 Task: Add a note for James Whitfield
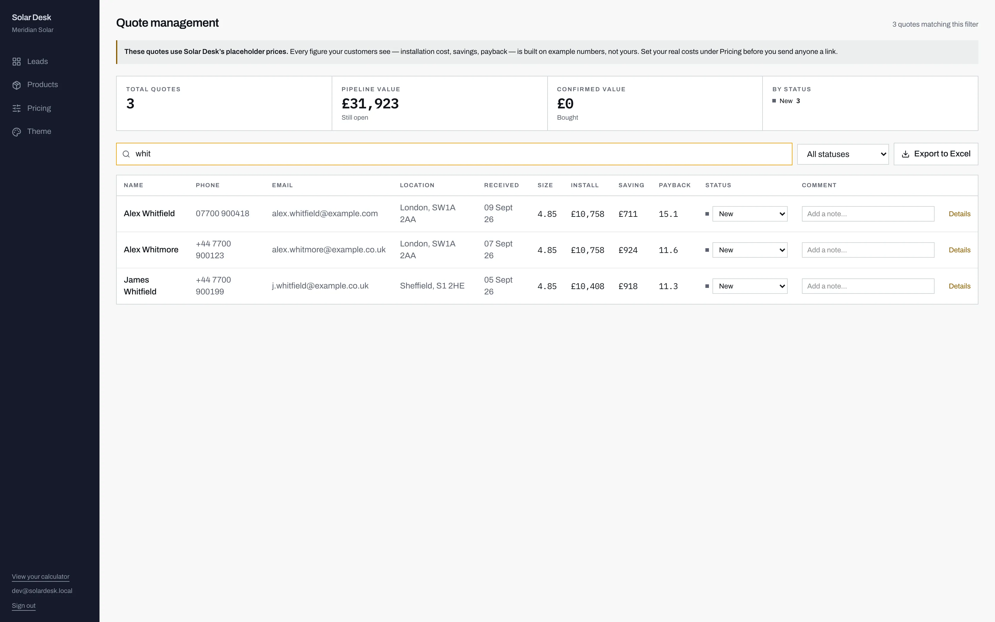tap(868, 286)
